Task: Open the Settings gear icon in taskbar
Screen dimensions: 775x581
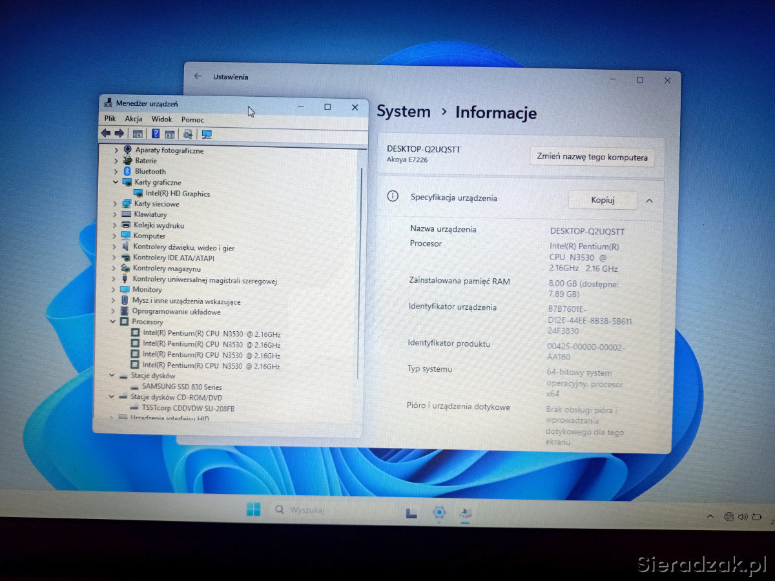Action: (439, 513)
